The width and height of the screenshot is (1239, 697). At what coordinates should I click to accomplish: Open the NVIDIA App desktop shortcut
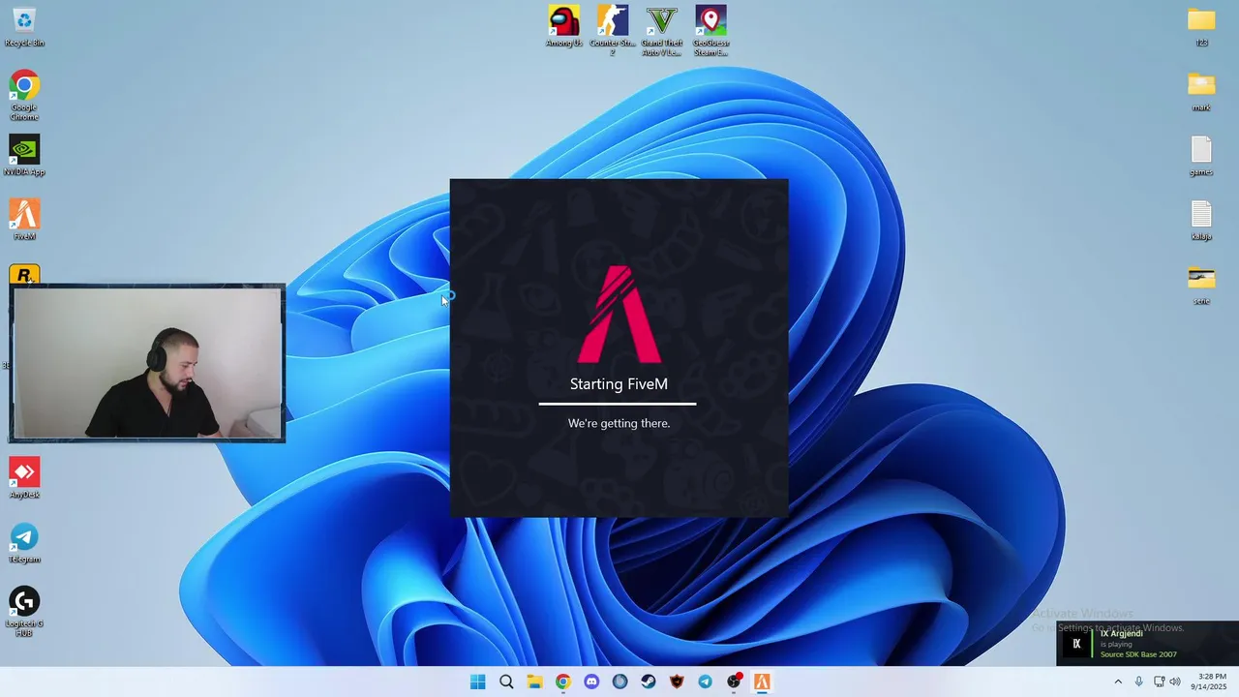click(x=24, y=156)
